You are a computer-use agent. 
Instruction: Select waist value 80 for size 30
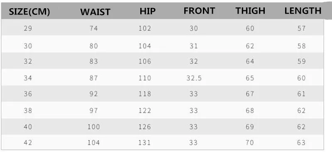[94, 46]
